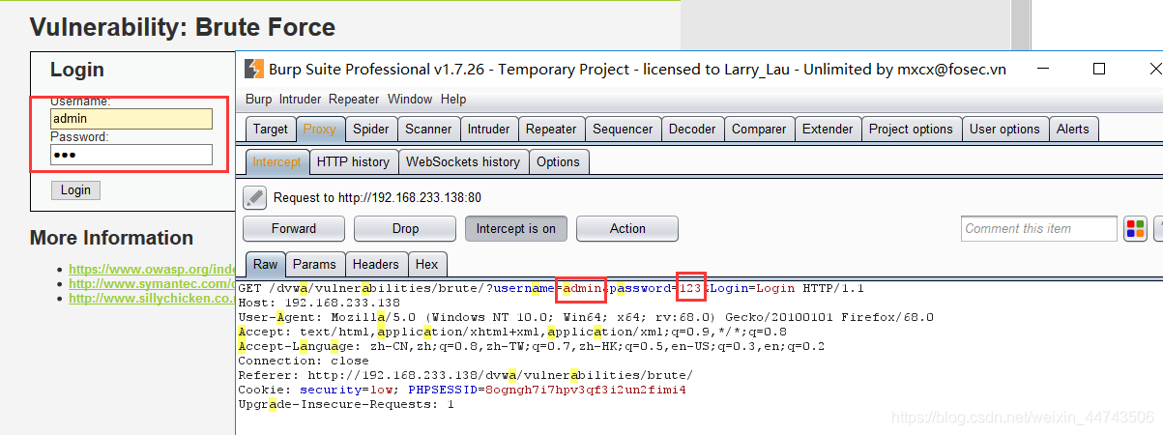Switch to the Params view tab
The image size is (1163, 435).
pos(315,264)
